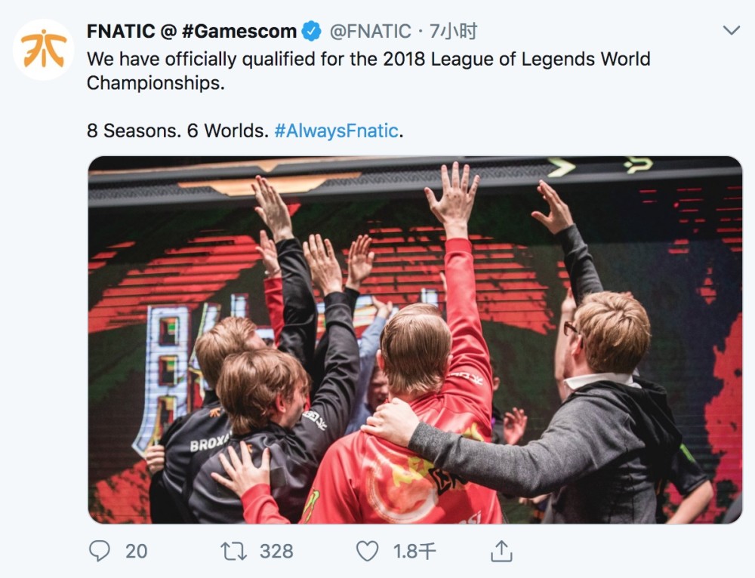Visit the @FNATIC handle link
Image resolution: width=755 pixels, height=578 pixels.
(x=370, y=32)
